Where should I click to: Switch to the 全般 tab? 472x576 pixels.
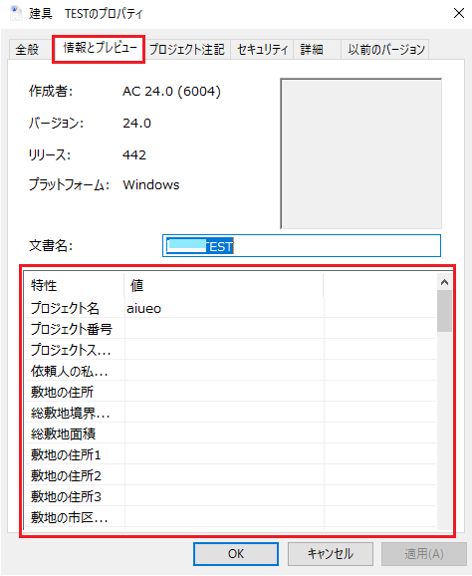(27, 49)
